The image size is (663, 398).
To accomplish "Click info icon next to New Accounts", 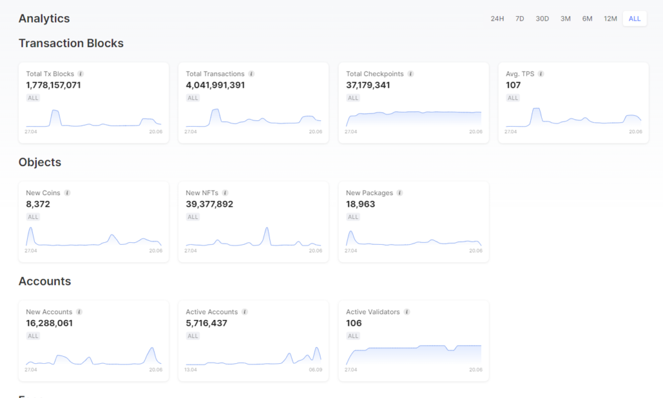I will [79, 311].
